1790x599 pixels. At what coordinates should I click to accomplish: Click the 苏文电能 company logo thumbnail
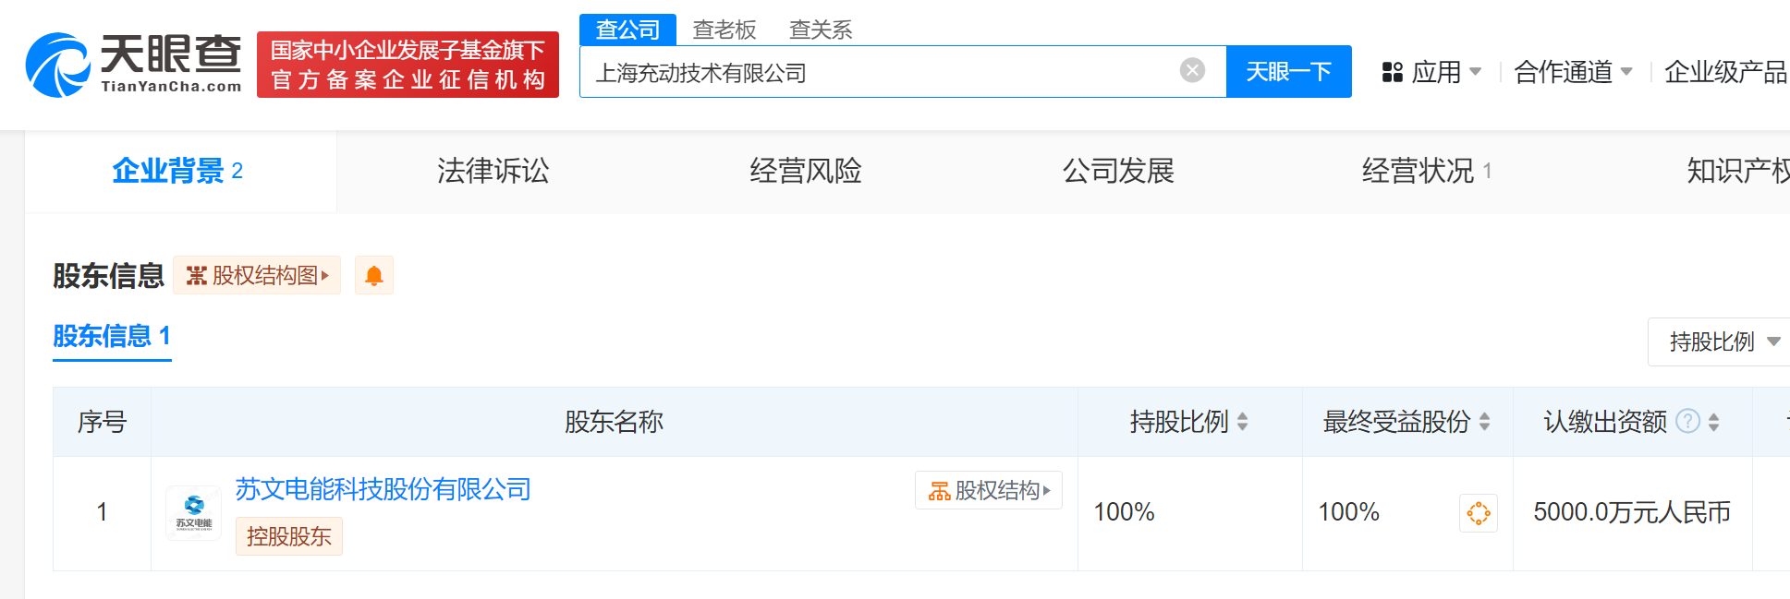pos(194,513)
